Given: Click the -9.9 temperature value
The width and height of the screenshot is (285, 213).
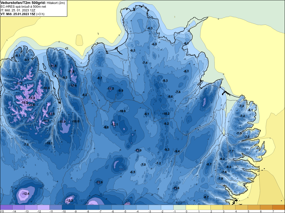Looking at the screenshot, I should [120, 91].
